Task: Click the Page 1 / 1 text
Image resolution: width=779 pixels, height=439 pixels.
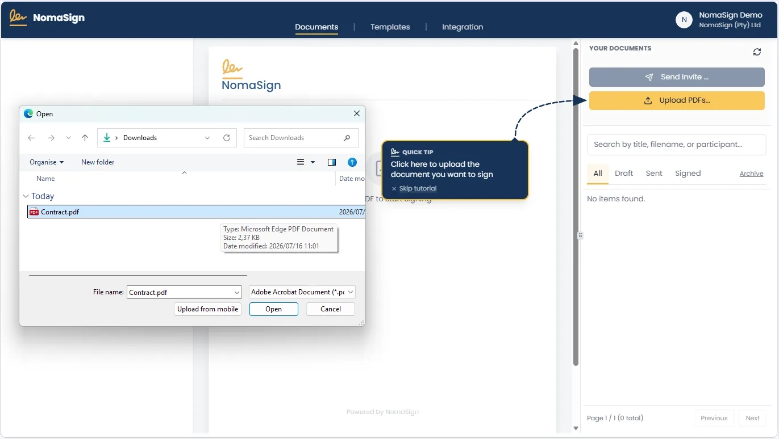Action: (615, 418)
